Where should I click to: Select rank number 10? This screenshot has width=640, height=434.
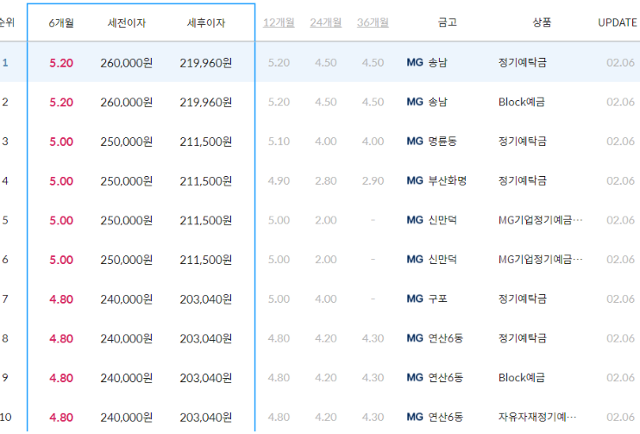point(5,417)
